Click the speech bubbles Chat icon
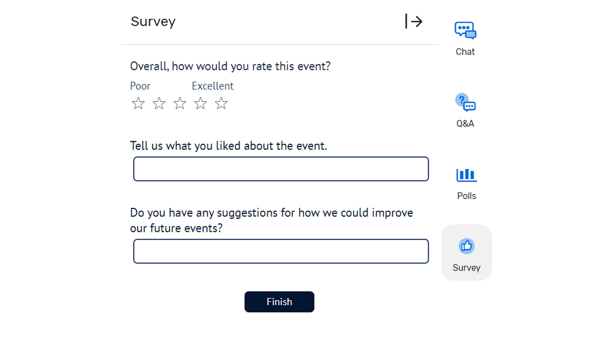Screen dimensions: 614x356 coord(465,30)
